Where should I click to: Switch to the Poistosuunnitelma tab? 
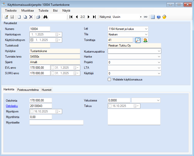(x=28, y=90)
